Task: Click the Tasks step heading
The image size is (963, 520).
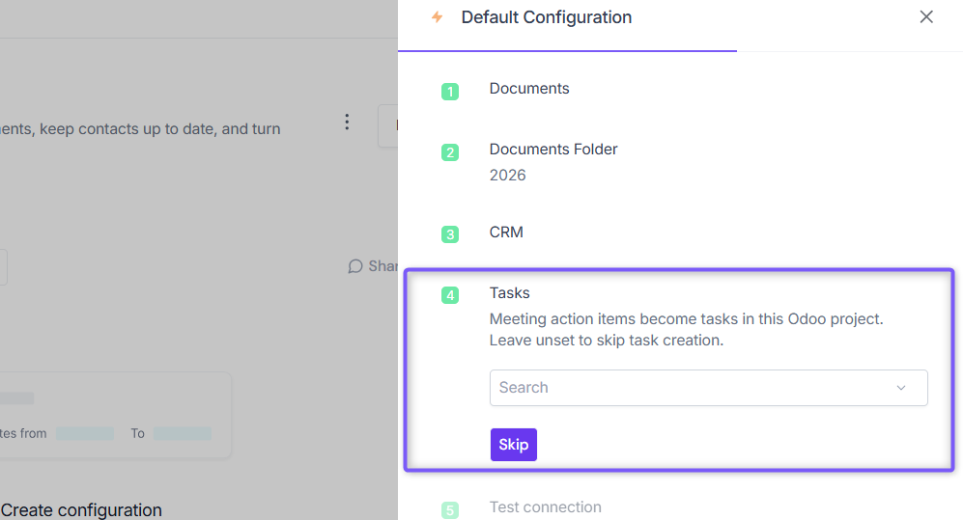Action: pos(509,292)
